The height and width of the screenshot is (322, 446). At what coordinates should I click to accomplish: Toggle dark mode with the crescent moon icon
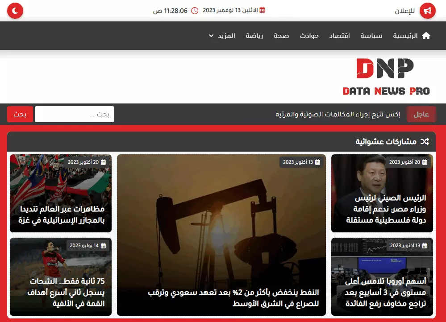point(14,10)
